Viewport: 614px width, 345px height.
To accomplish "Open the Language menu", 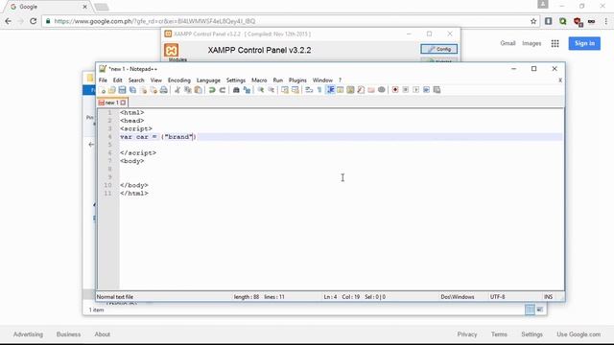I will point(208,80).
